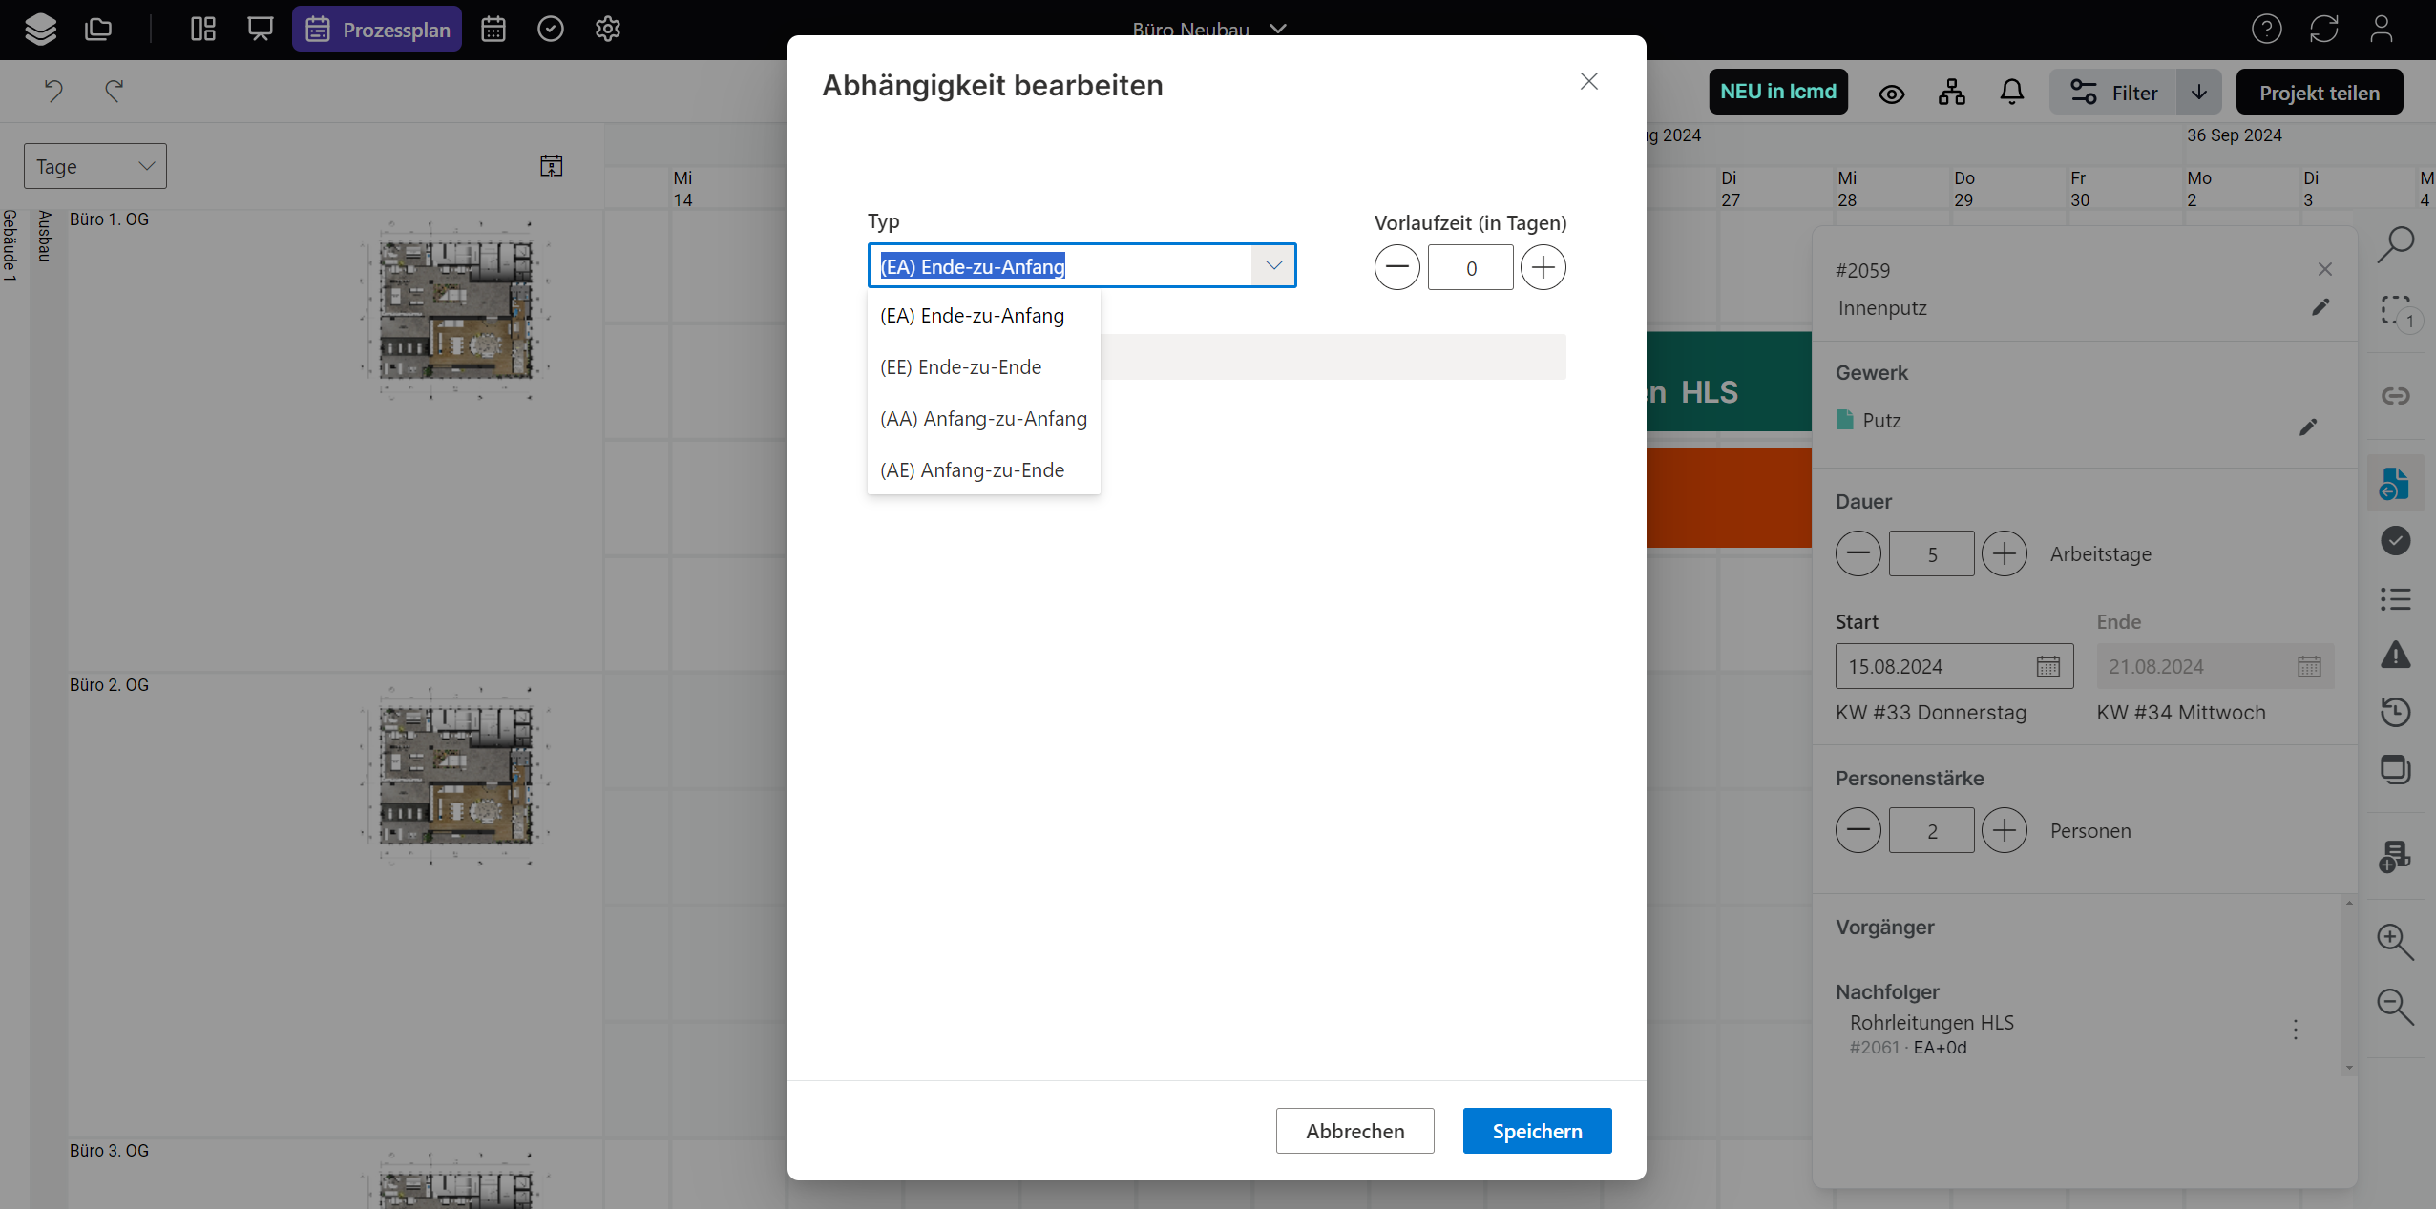The width and height of the screenshot is (2436, 1209).
Task: Open the user profile icon
Action: click(2382, 30)
